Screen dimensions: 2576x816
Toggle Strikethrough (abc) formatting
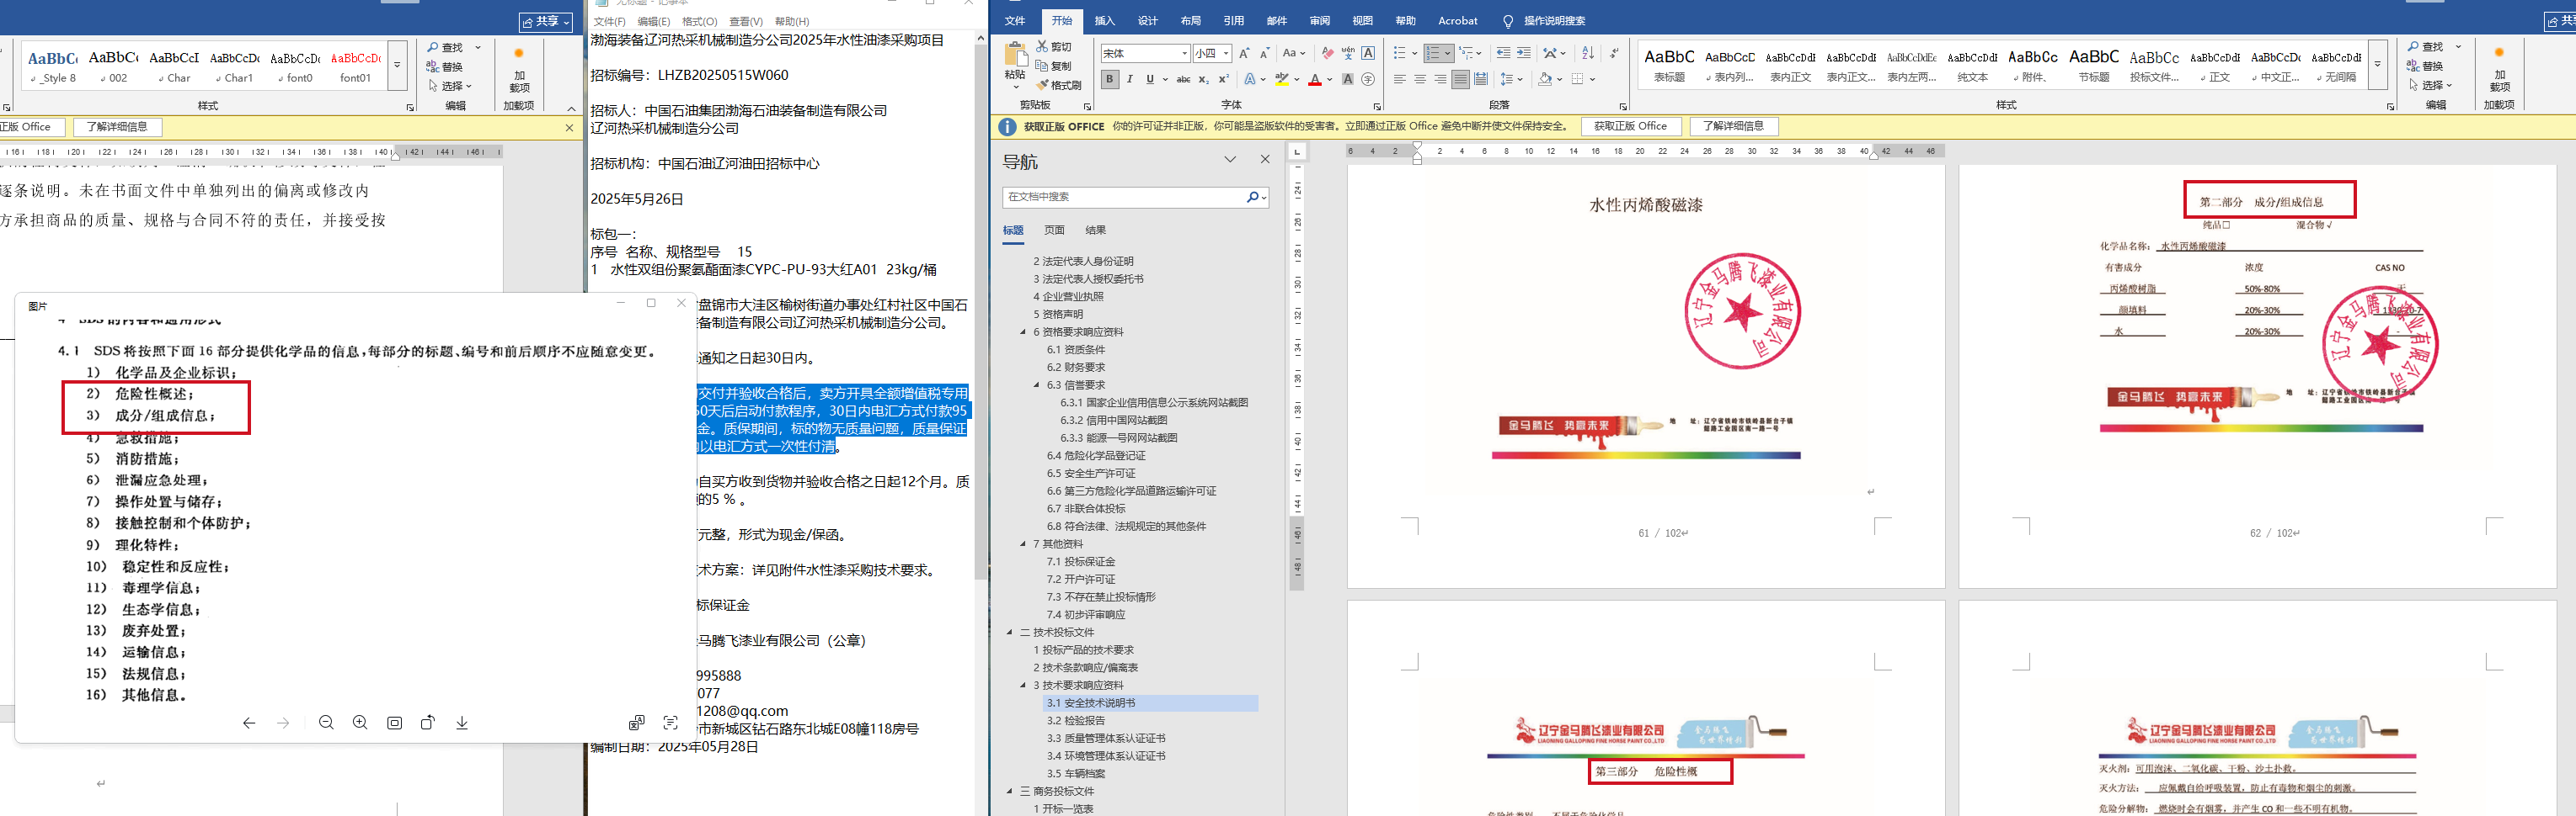tap(1183, 79)
